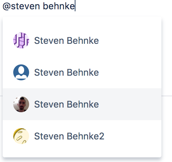The image size is (172, 162).
Task: Place cursor after typed "behnke" text
Action: 75,6
